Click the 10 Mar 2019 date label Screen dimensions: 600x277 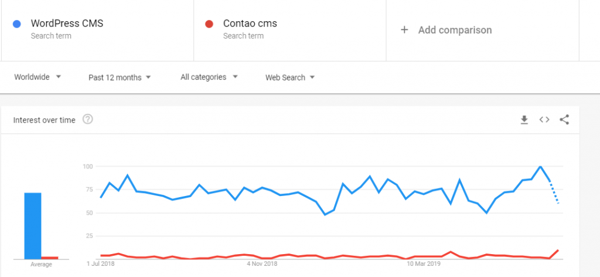[x=423, y=264]
